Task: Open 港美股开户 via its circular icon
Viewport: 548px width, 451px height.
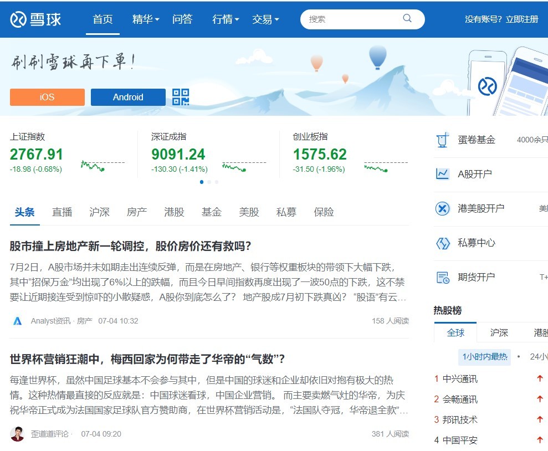Action: [x=442, y=209]
